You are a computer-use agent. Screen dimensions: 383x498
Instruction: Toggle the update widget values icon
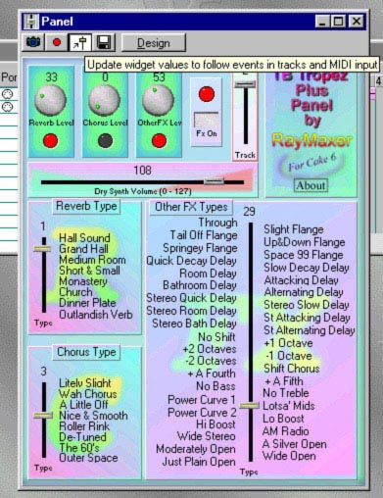[x=80, y=42]
